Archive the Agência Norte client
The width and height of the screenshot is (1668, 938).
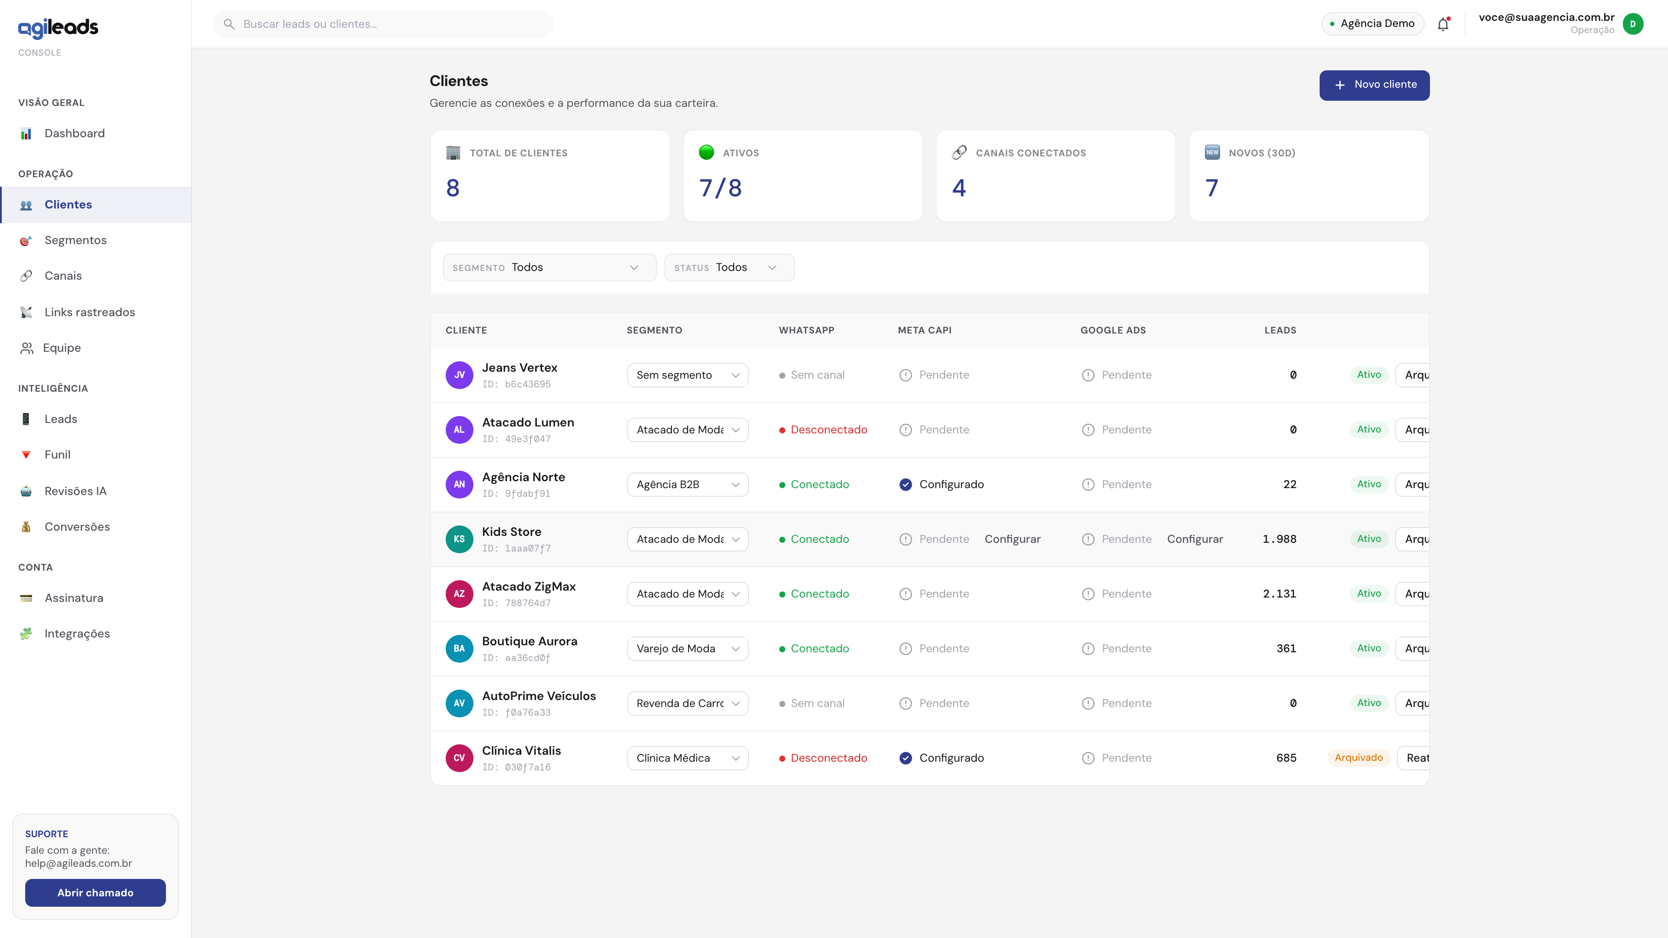point(1413,484)
